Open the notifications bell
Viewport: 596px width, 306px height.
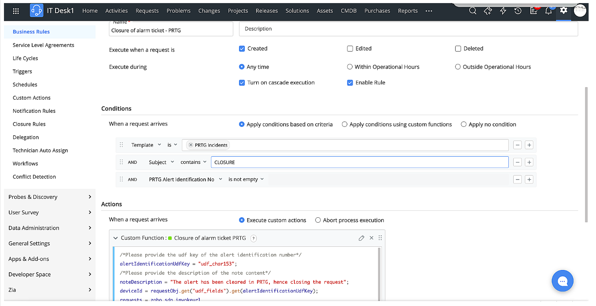tap(548, 11)
